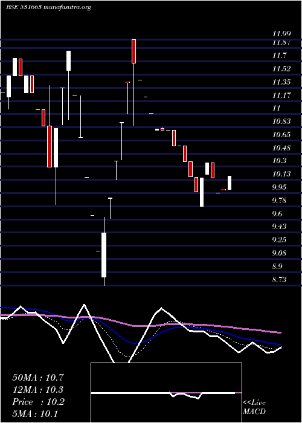Click the 5MA : 10.1 readout
This screenshot has width=302, height=423.
point(35,414)
